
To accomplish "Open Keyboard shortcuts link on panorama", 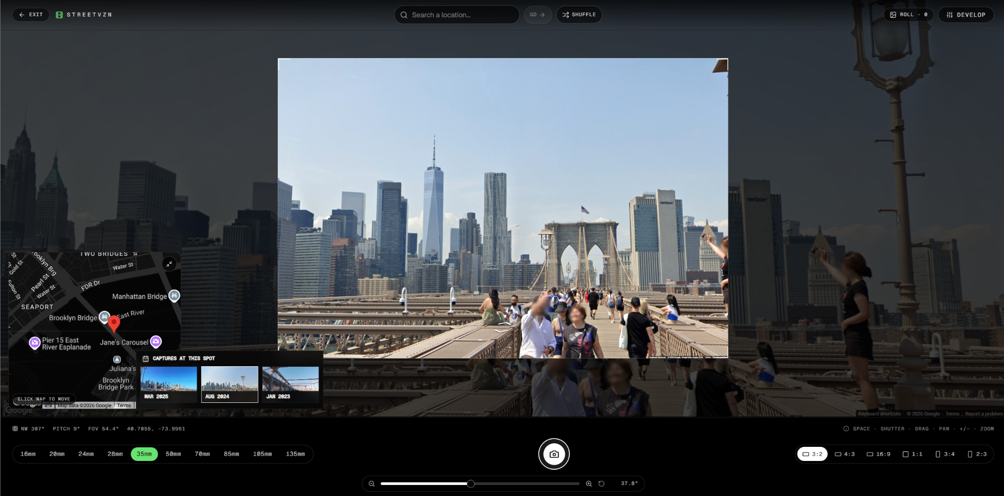I will (x=879, y=414).
